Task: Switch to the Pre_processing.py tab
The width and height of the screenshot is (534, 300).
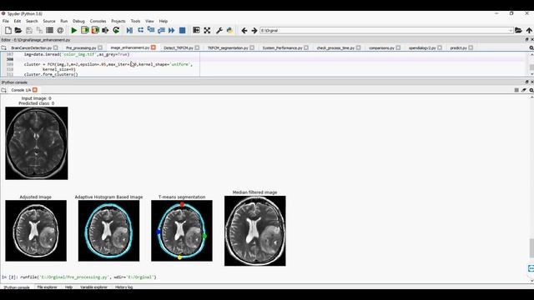Action: click(x=81, y=48)
